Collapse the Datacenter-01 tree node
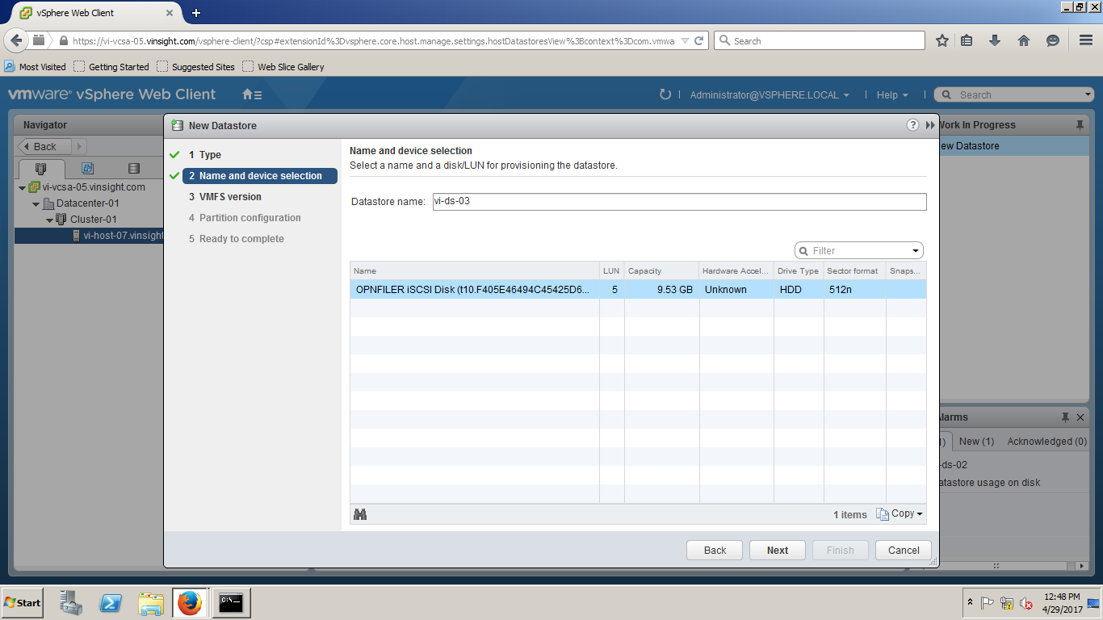 click(x=36, y=203)
